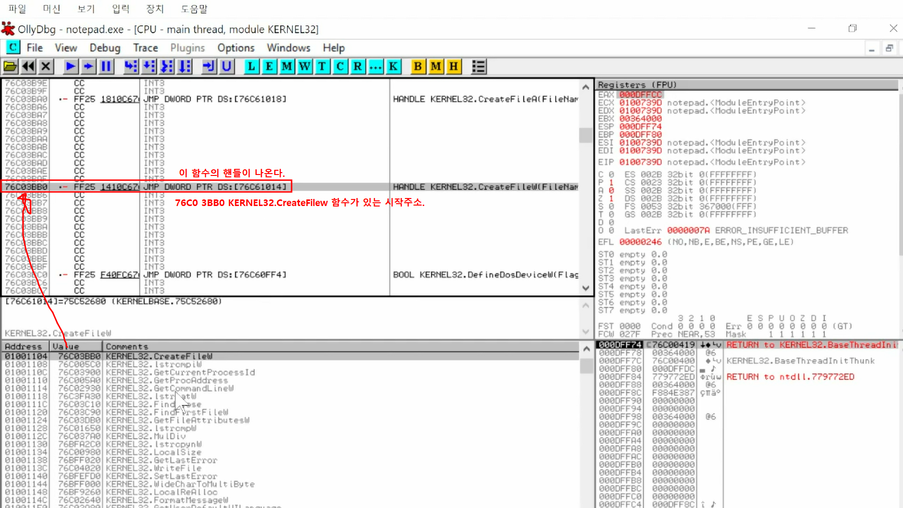
Task: Open Memory map with green M icon
Action: tap(287, 66)
